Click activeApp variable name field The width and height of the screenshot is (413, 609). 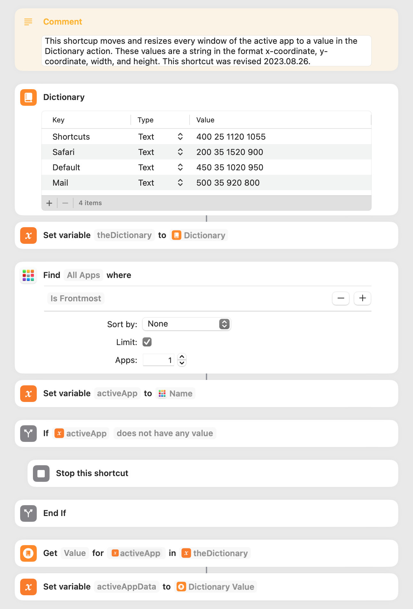click(x=117, y=394)
